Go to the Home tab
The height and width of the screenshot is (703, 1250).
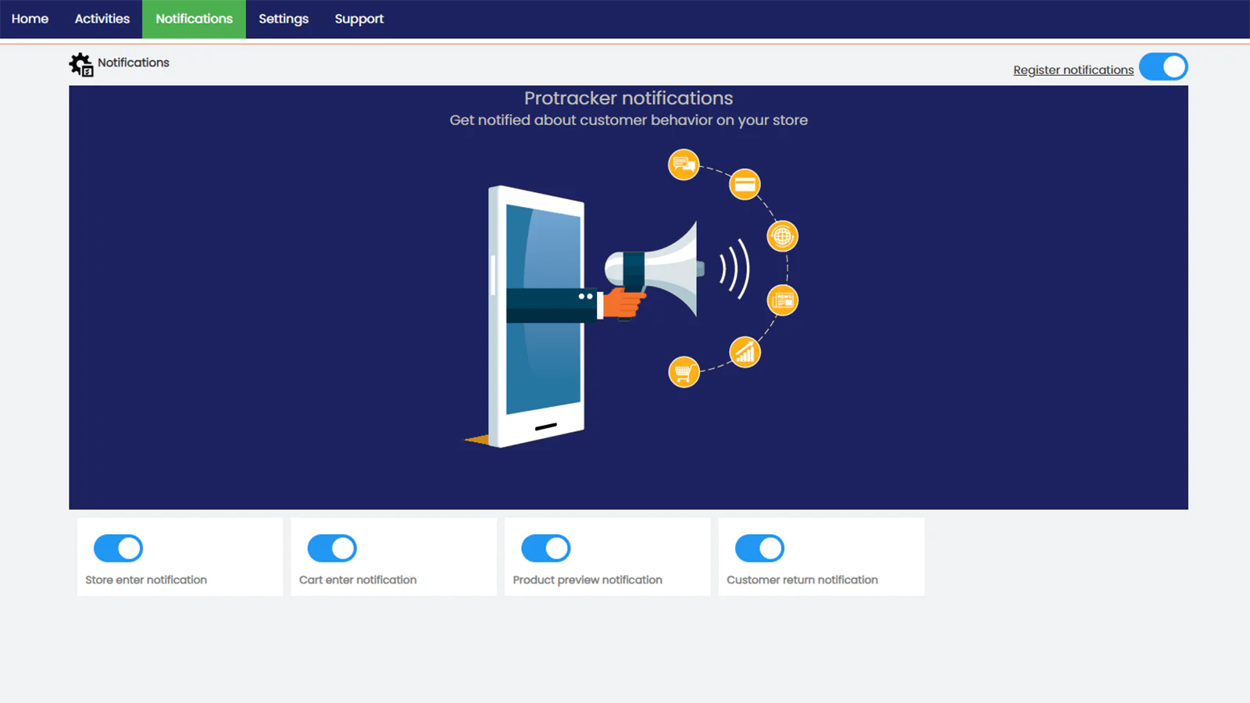coord(30,19)
